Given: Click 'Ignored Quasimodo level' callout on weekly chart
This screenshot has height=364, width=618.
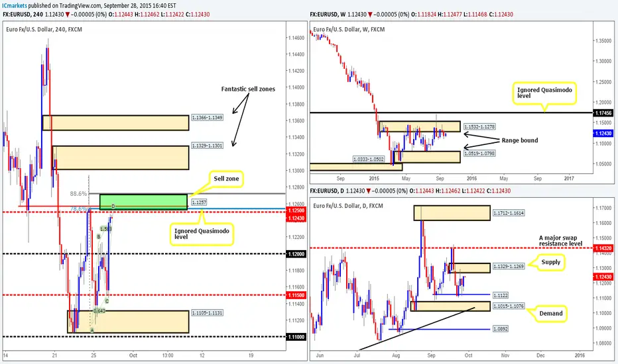Looking at the screenshot, I should click(x=544, y=93).
